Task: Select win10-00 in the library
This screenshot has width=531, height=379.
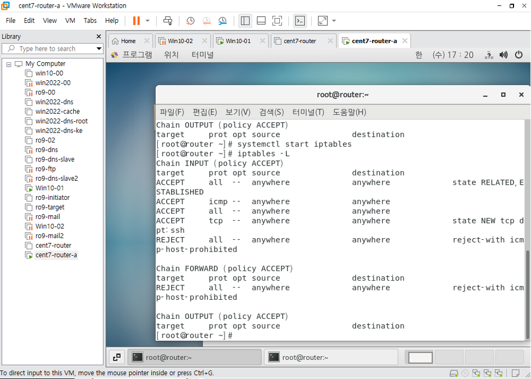Action: 49,73
